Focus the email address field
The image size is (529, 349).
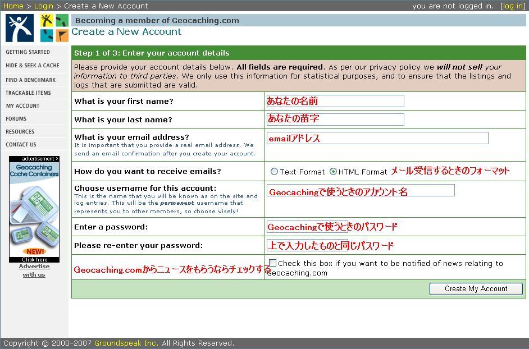377,138
